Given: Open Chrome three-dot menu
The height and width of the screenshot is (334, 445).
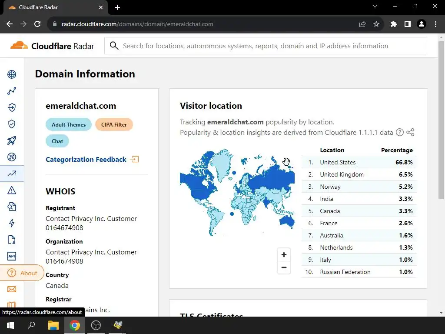Looking at the screenshot, I should pyautogui.click(x=435, y=24).
